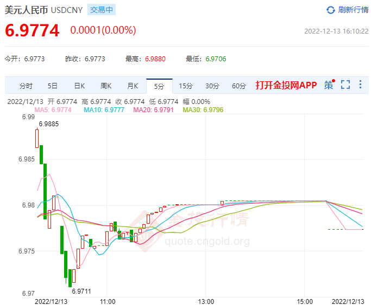Click the change value 0.0001(0.00%)
Viewport: 371px width, 305px height.
(x=103, y=30)
